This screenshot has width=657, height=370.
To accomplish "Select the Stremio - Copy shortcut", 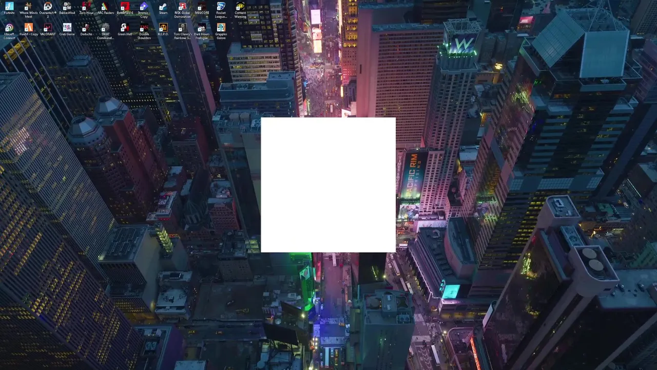I will tap(144, 10).
